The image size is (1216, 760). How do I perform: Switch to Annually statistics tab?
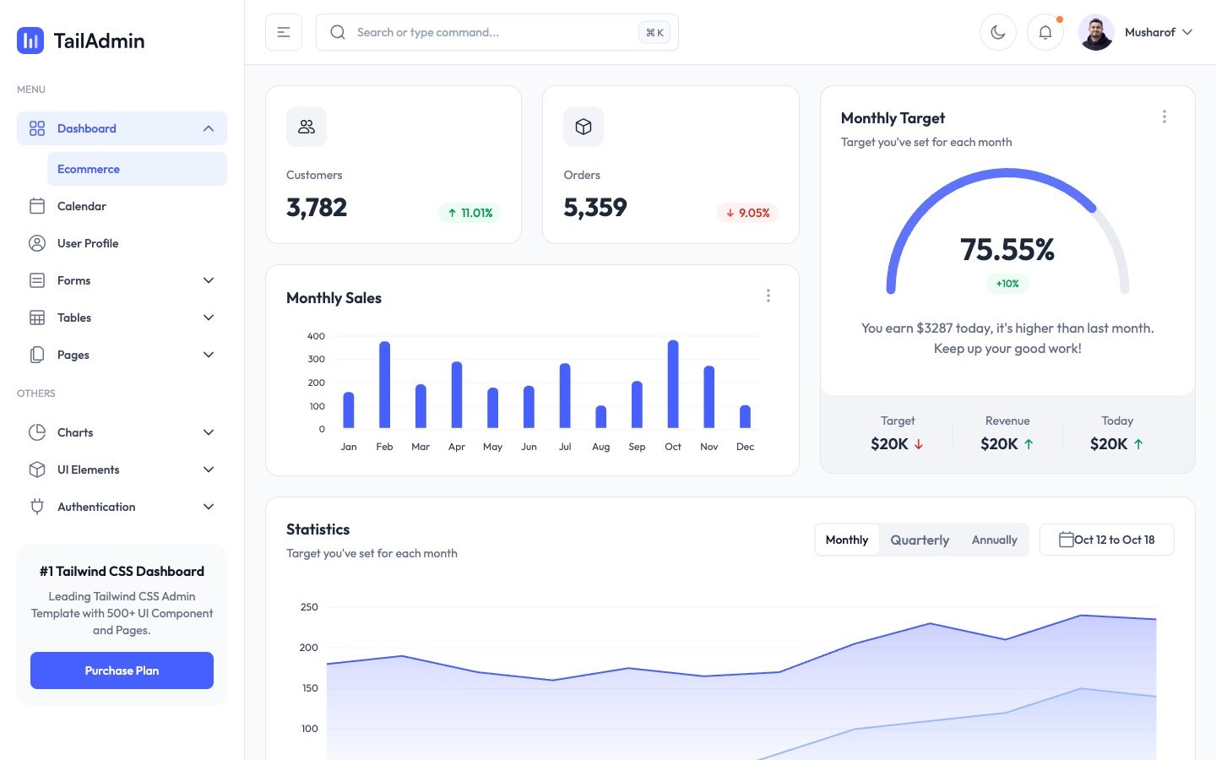pos(995,540)
